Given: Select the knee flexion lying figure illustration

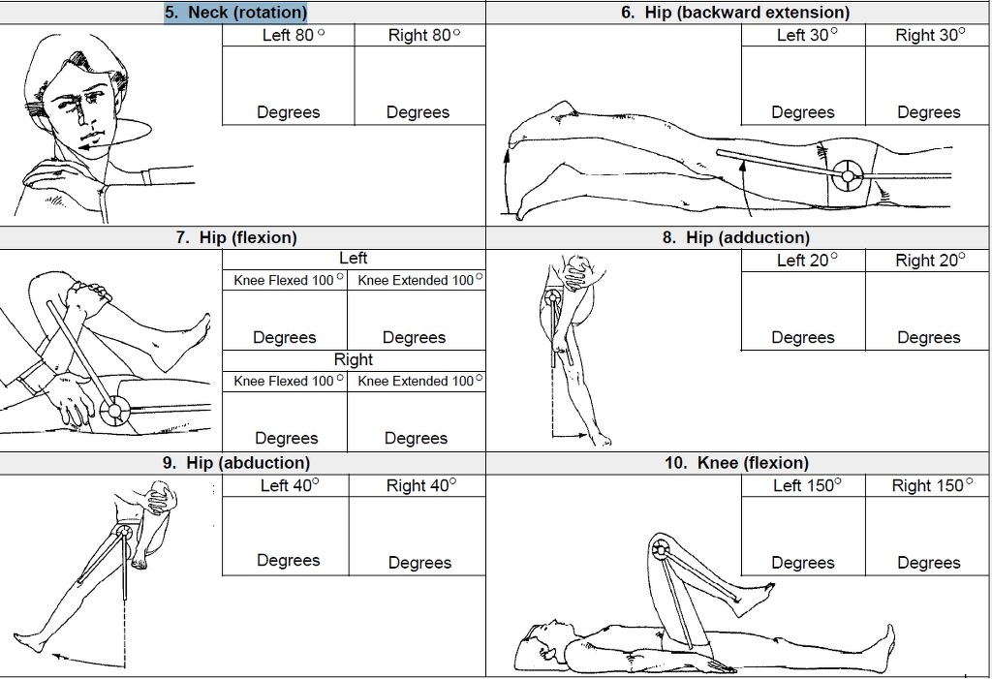Looking at the screenshot, I should pyautogui.click(x=697, y=610).
